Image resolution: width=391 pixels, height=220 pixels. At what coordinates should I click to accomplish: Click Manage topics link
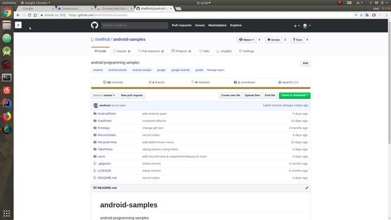(x=216, y=70)
